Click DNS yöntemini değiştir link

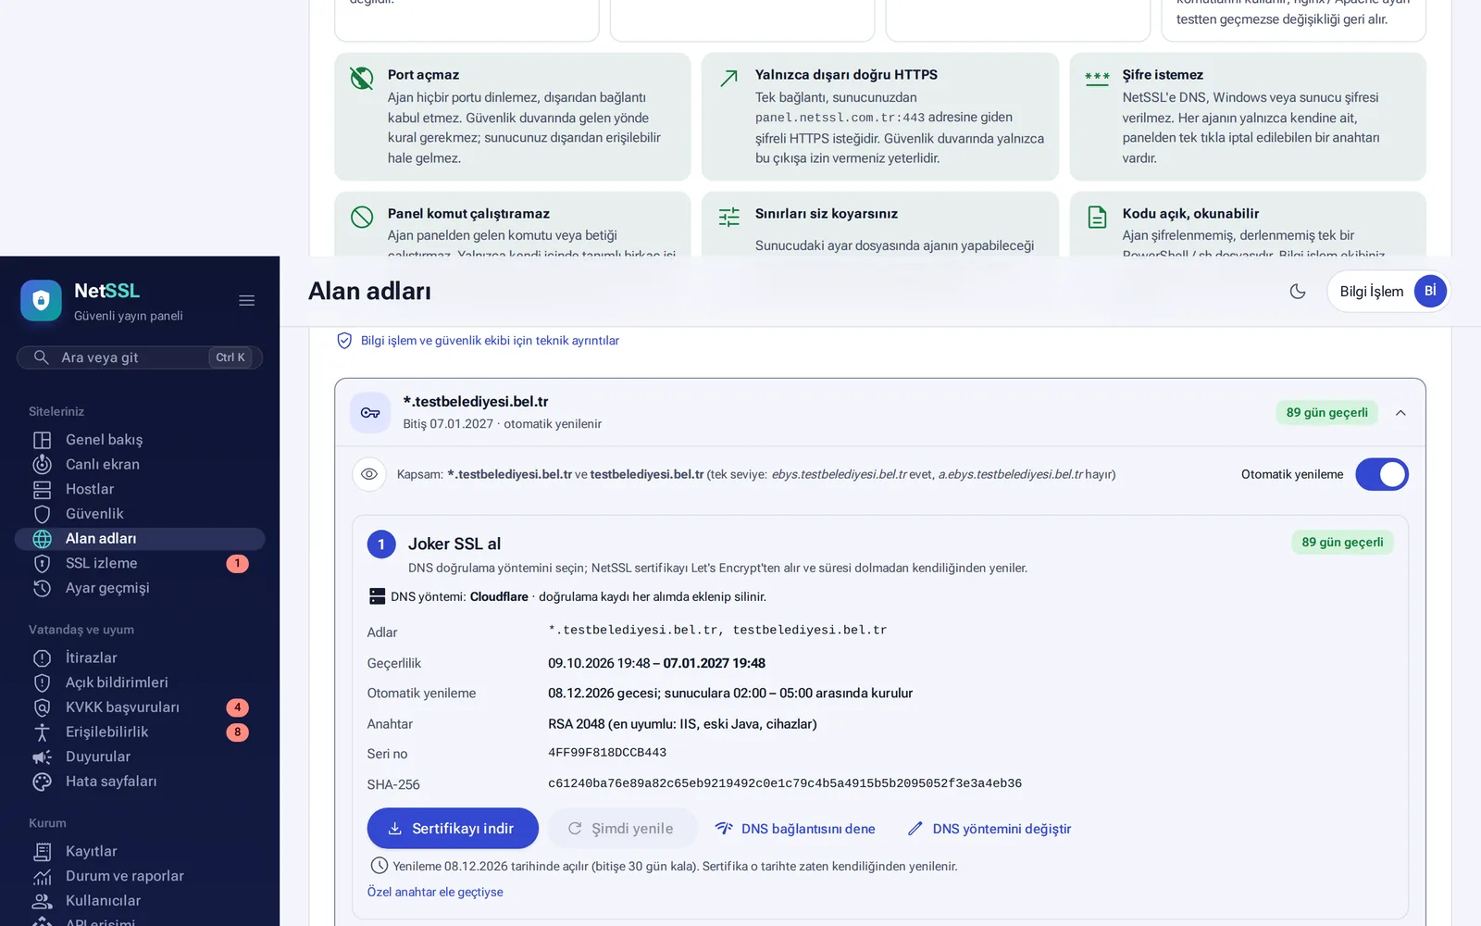tap(989, 829)
